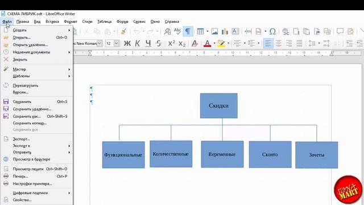Image resolution: width=364 pixels, height=205 pixels.
Task: Open highlighting color dropdown arrow
Action: [228, 43]
